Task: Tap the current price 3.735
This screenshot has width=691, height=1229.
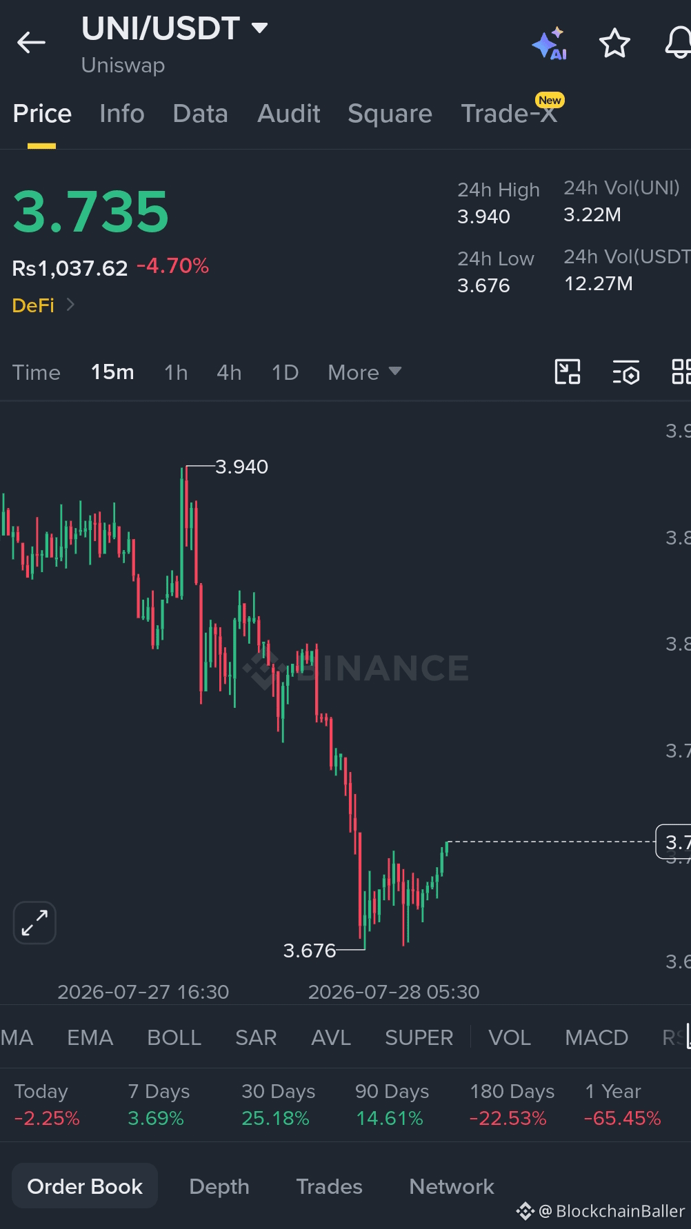Action: [x=90, y=212]
